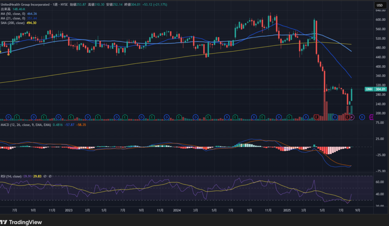
Task: Select the 出来高 volume legend
Action: click(5, 9)
